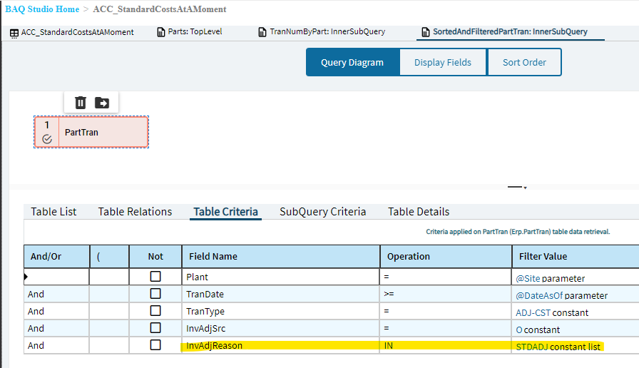Viewport: 639px width, 368px height.
Task: Click the checkmark icon in PartTran table box
Action: [x=47, y=139]
